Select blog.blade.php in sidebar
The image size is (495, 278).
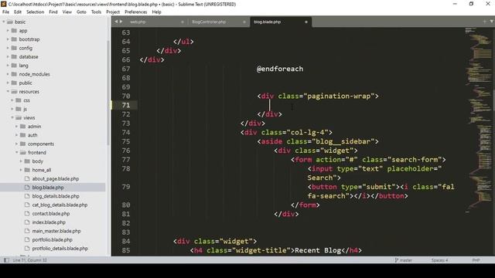pyautogui.click(x=48, y=187)
